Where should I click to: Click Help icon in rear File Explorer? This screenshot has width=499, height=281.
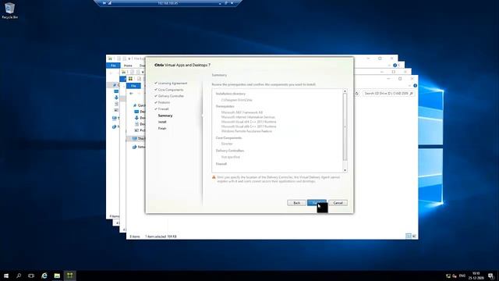coord(395,66)
